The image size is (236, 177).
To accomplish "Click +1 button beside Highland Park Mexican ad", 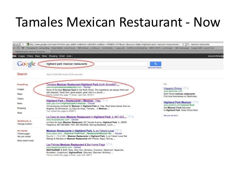I will [194, 102].
